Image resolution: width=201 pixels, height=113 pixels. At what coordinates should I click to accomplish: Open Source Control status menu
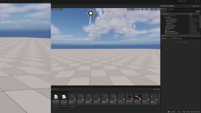click(x=196, y=112)
